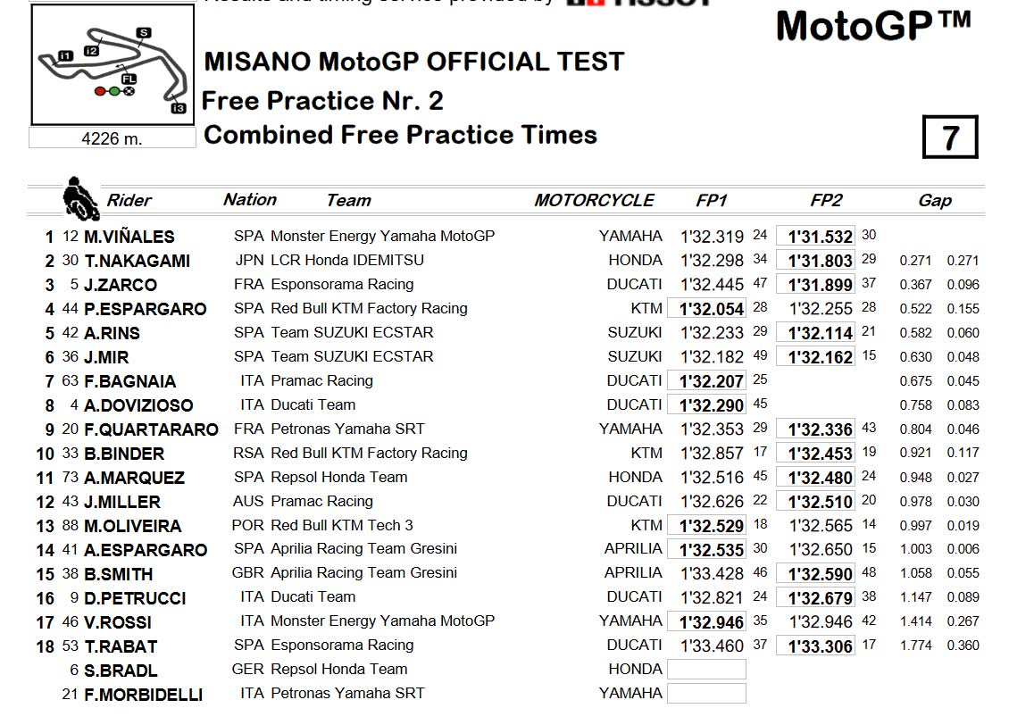Click the MOTORCYCLE column header
Screen dimensions: 1009x725
click(594, 200)
